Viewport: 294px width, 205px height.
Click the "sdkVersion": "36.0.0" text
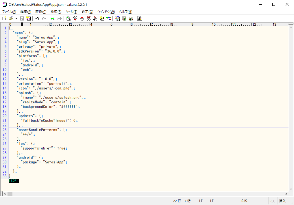[40, 51]
